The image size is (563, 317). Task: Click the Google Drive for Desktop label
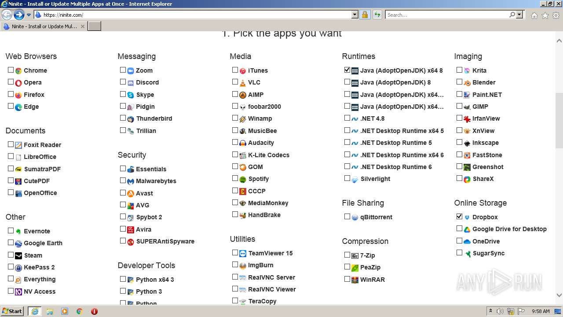pos(509,229)
